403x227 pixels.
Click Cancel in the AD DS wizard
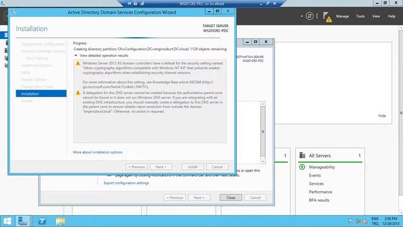[x=217, y=167]
